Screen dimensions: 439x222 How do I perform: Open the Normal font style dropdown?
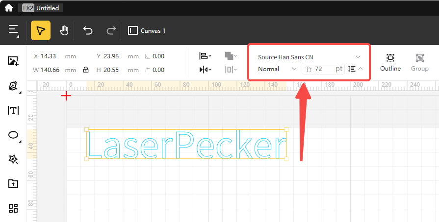pyautogui.click(x=277, y=69)
